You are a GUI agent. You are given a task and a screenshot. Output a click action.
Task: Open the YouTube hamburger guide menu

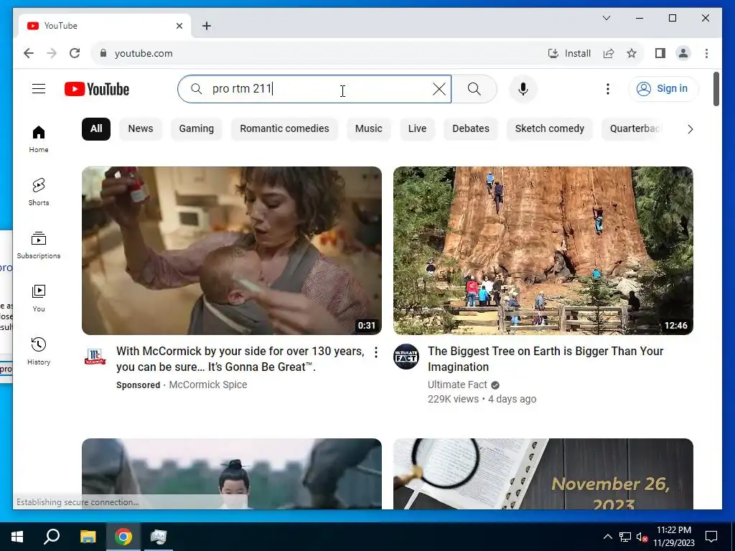click(x=39, y=88)
